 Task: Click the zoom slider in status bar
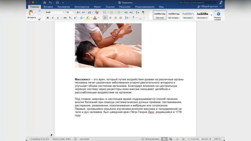(200, 139)
